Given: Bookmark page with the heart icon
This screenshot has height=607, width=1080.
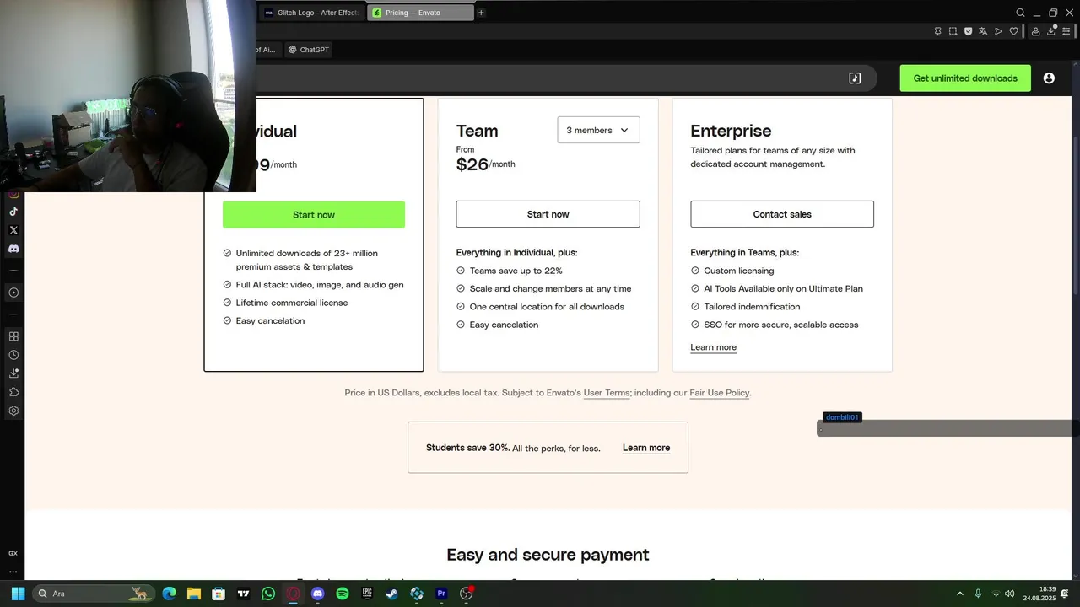Looking at the screenshot, I should pyautogui.click(x=1013, y=31).
